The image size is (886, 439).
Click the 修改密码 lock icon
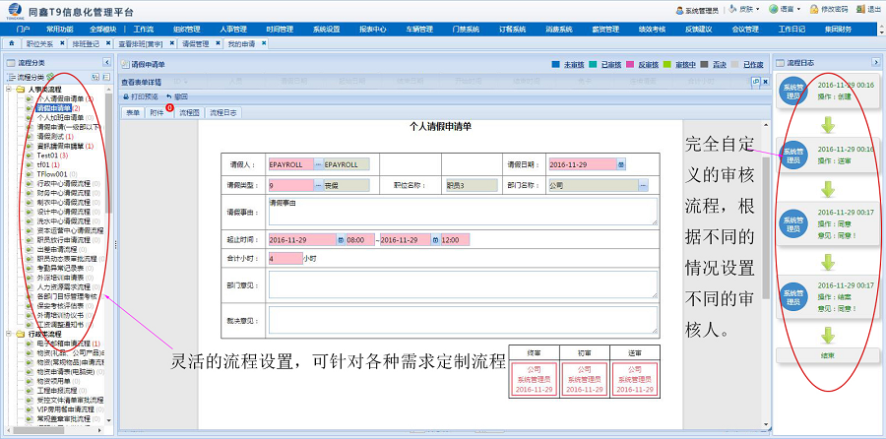(814, 9)
